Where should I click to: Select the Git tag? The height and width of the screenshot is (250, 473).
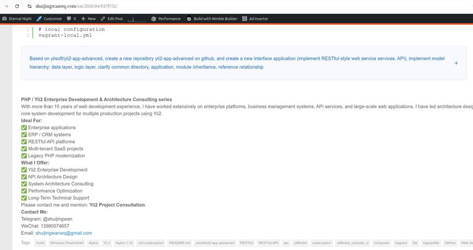click(x=415, y=243)
